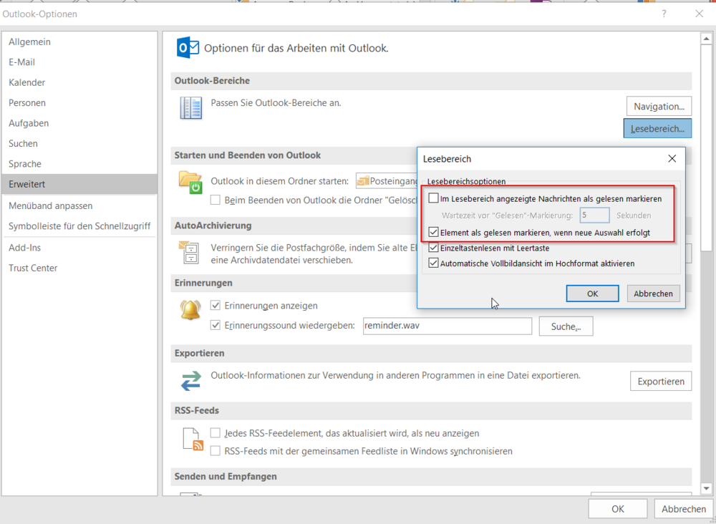The height and width of the screenshot is (524, 716).
Task: Click the 'Lesebereich...' button
Action: pos(657,128)
